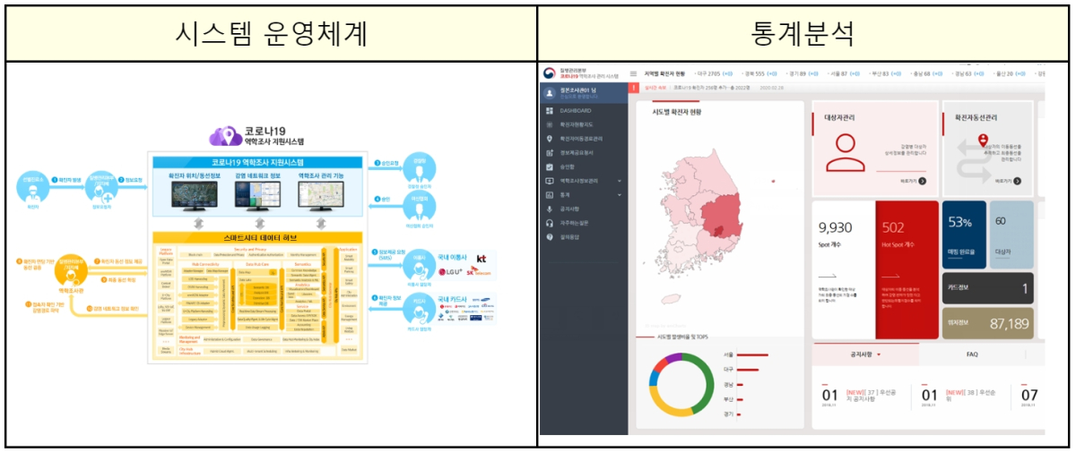The width and height of the screenshot is (1076, 452).
Task: Open the hamburger menu beside the logo
Action: pyautogui.click(x=634, y=73)
